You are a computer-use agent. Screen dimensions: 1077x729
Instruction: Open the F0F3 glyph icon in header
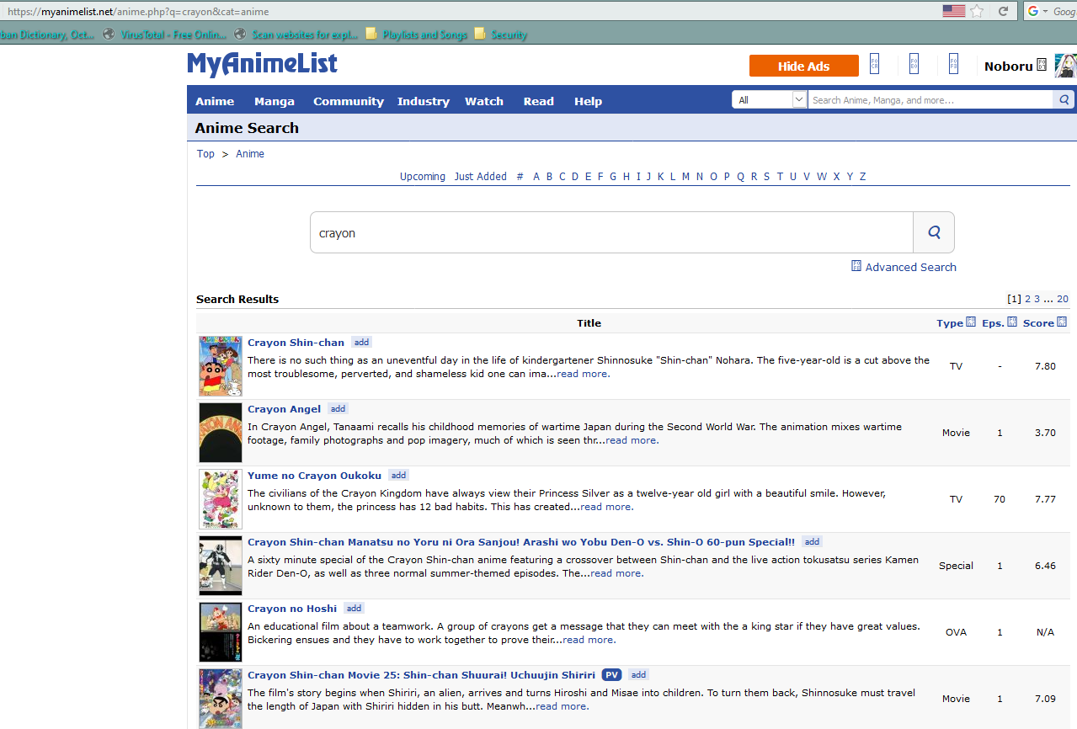point(953,65)
